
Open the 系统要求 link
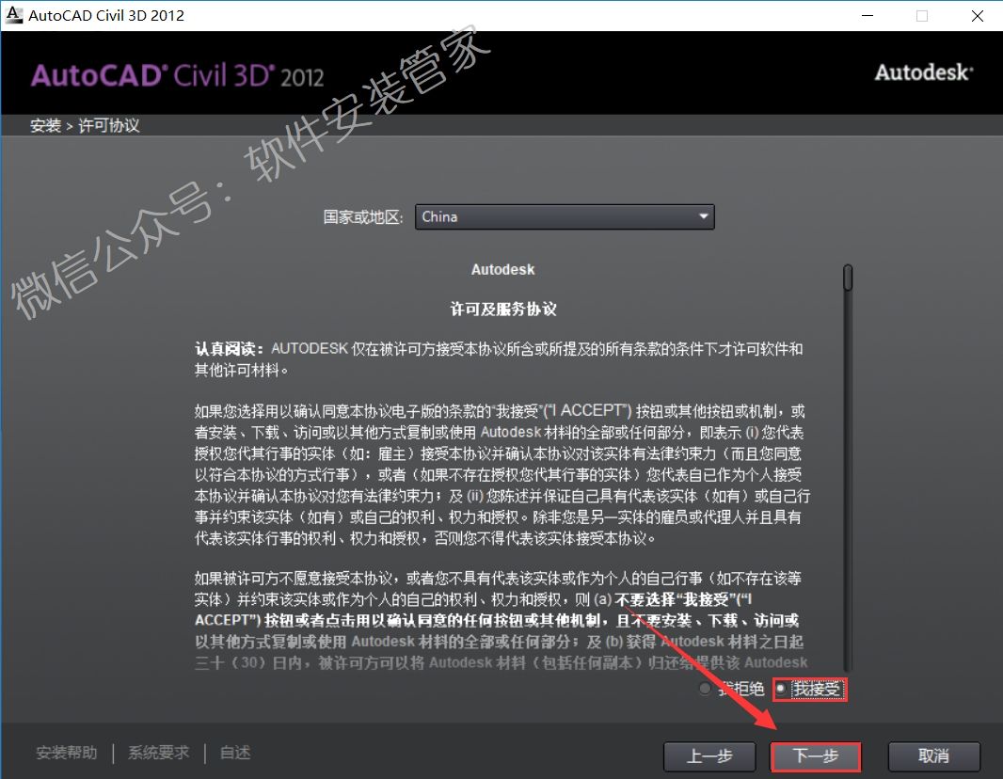click(158, 753)
